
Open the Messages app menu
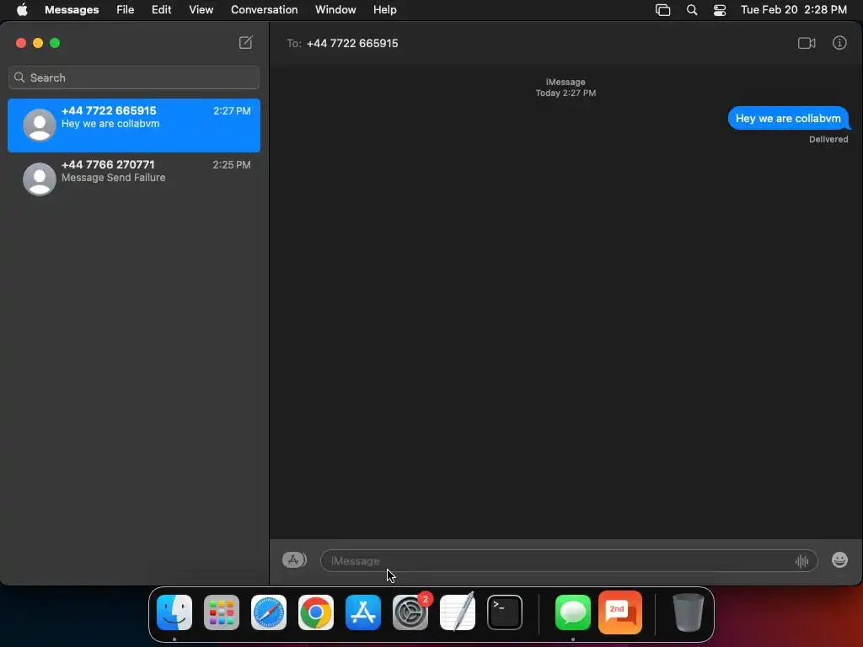pyautogui.click(x=72, y=10)
